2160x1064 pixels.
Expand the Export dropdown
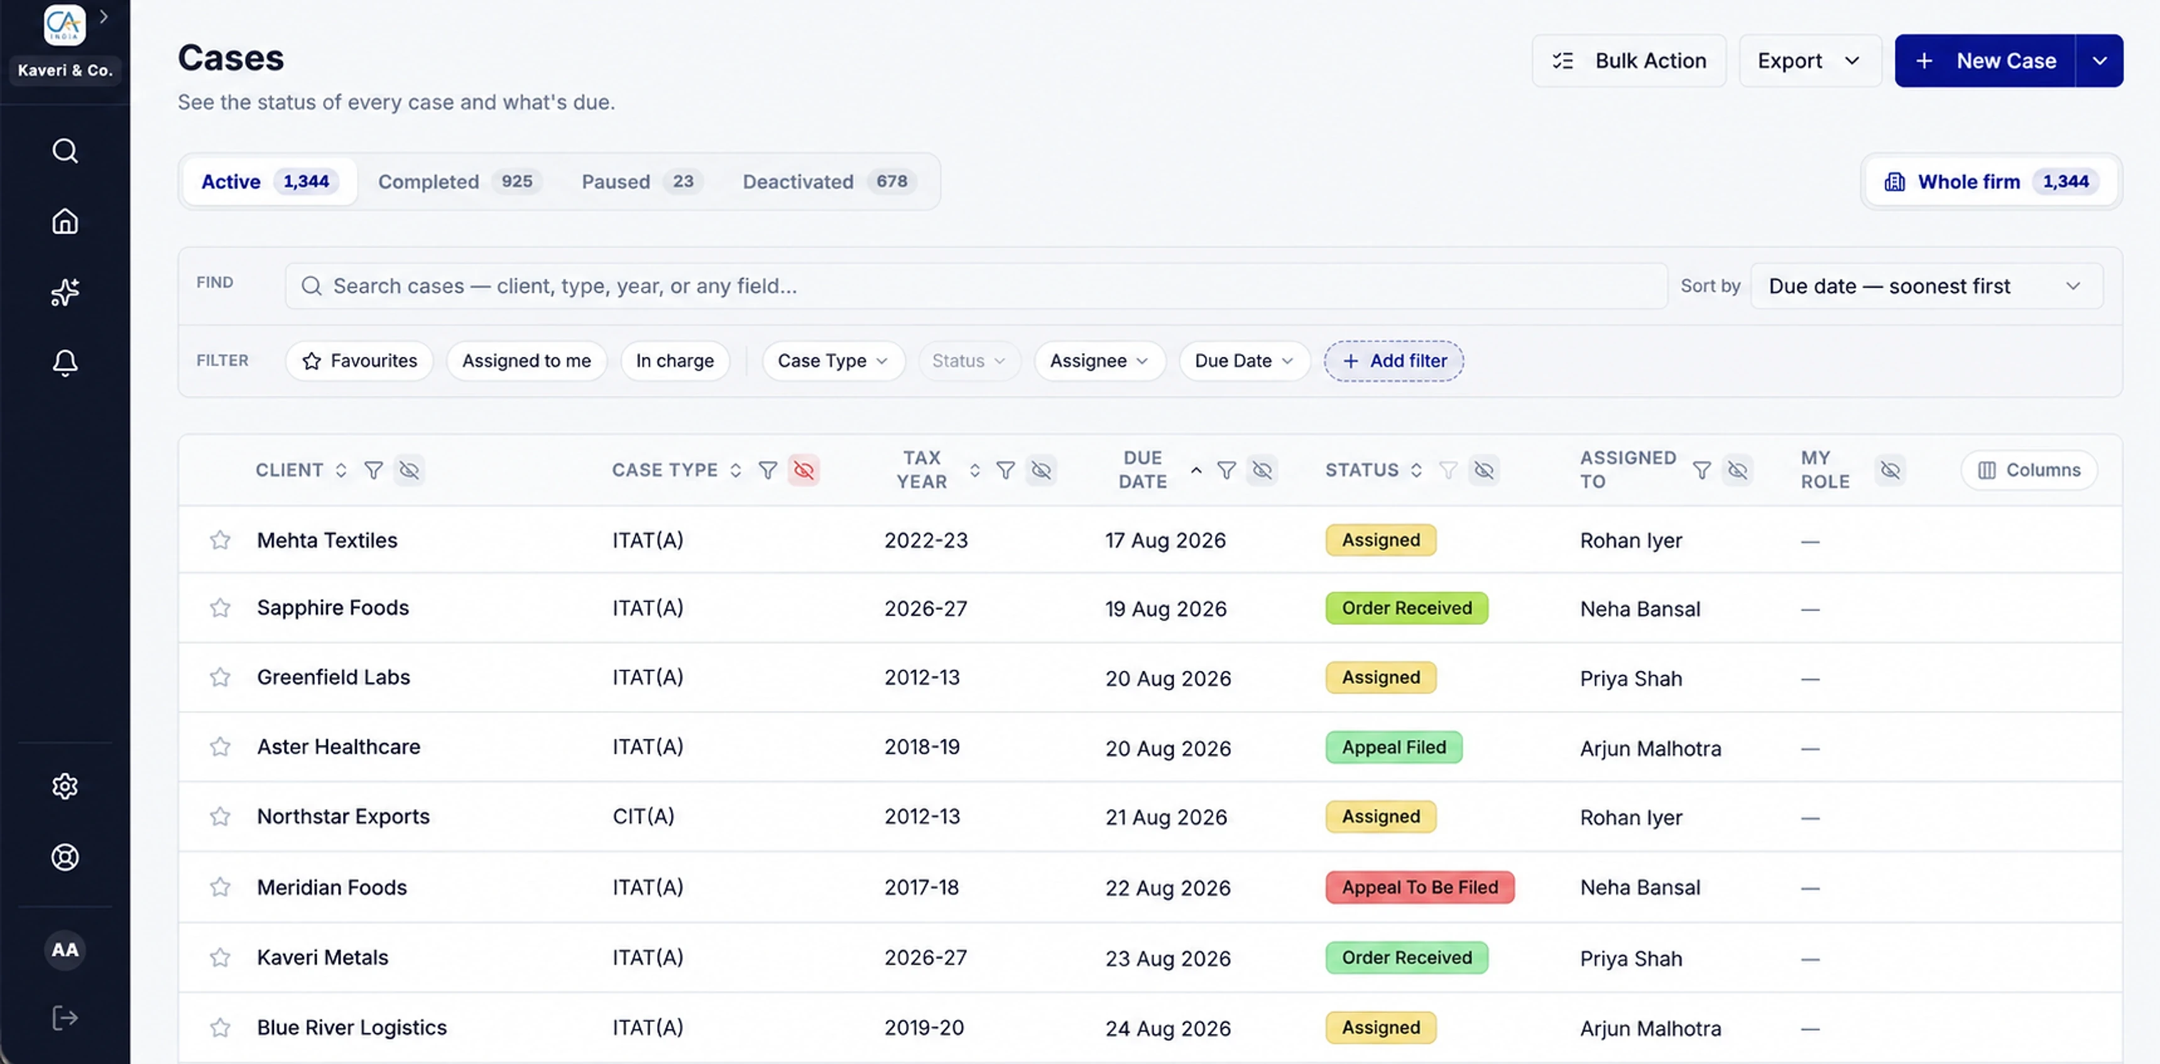coord(1809,60)
